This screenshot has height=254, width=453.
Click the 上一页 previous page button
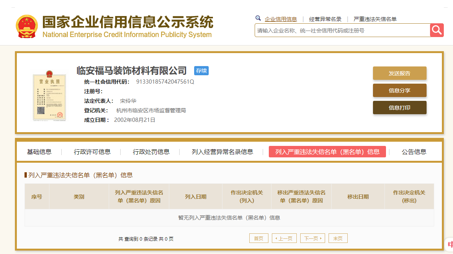(284, 238)
